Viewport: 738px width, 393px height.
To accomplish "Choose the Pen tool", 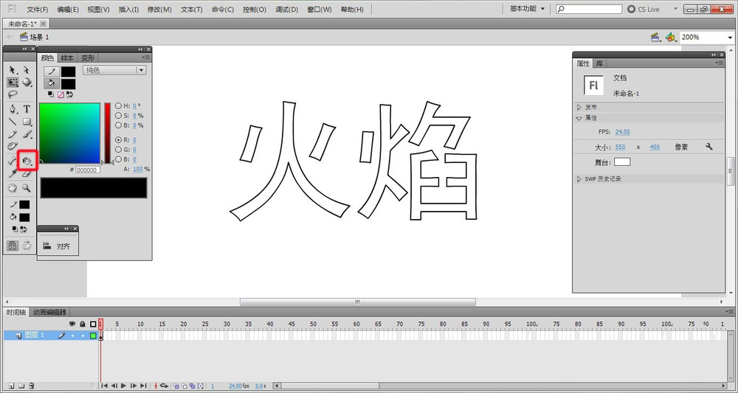I will [x=13, y=108].
